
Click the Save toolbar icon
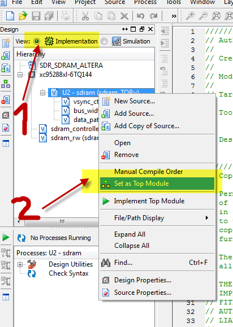[36, 16]
